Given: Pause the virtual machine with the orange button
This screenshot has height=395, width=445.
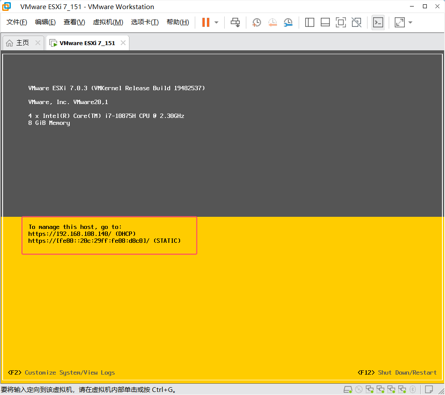Looking at the screenshot, I should tap(206, 22).
